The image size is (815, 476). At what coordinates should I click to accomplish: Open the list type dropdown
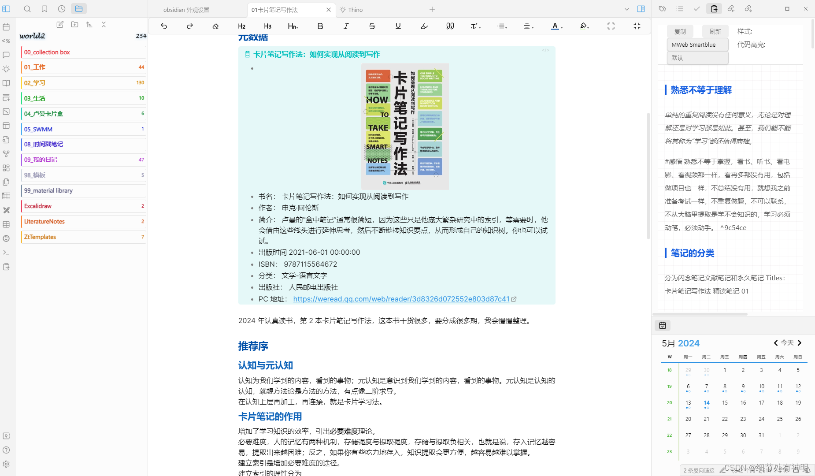502,26
